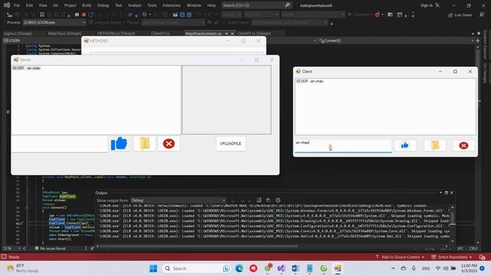The height and width of the screenshot is (276, 491).
Task: Click the Client window chat message area
Action: (385, 107)
